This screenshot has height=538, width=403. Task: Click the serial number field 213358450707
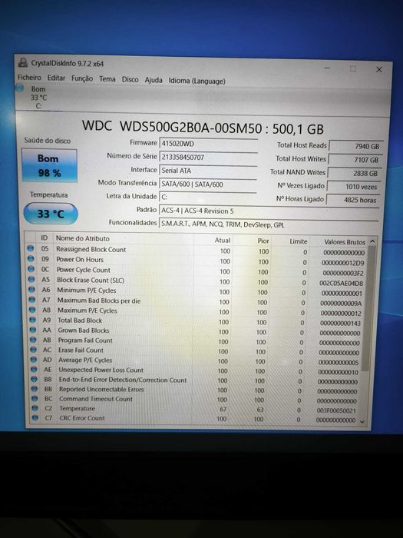tap(208, 157)
